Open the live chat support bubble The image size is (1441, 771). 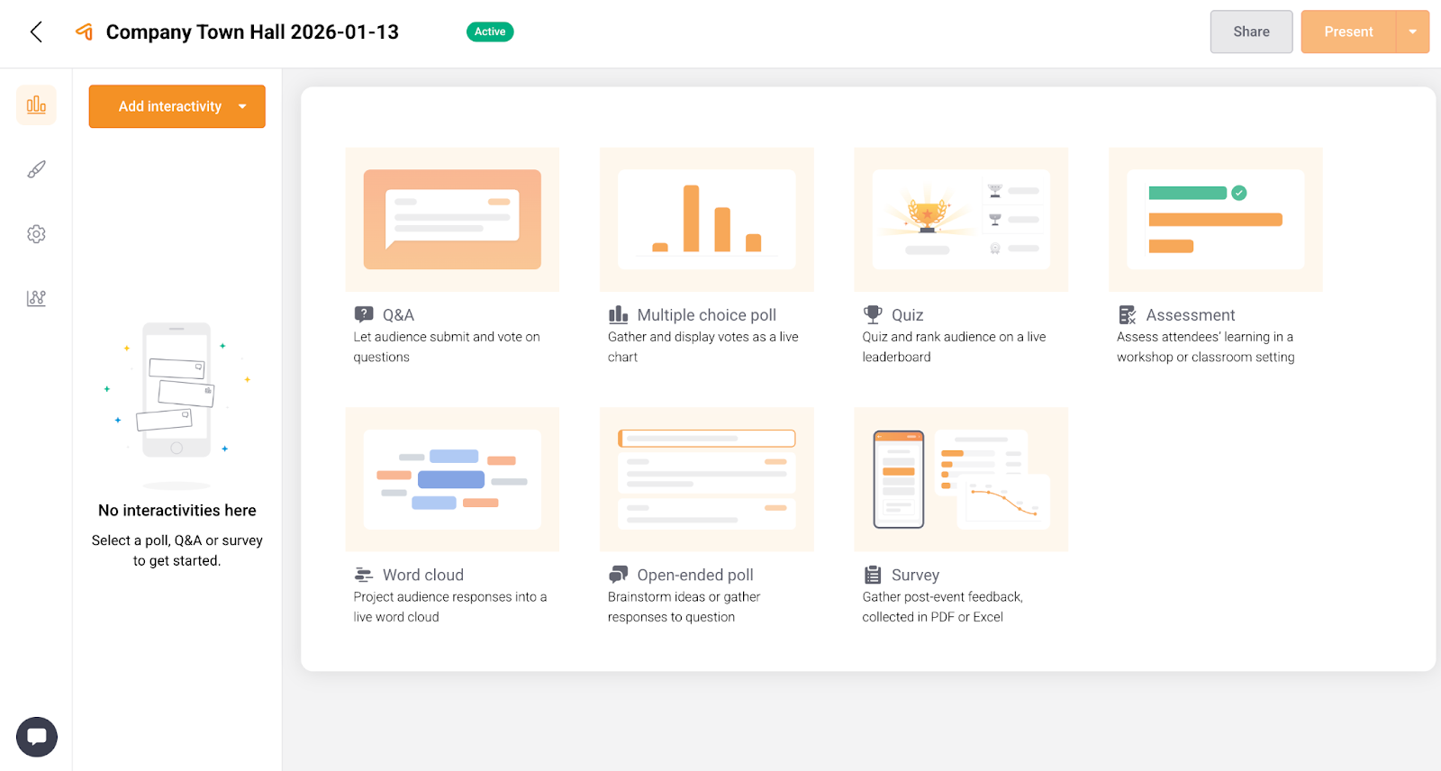(37, 737)
